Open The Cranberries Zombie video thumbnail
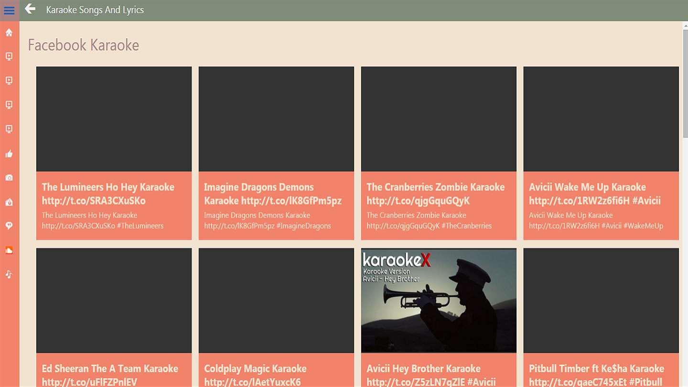 click(439, 119)
